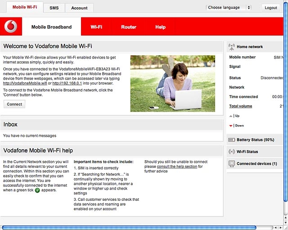
Task: Open the Account tab
Action: pos(79,8)
